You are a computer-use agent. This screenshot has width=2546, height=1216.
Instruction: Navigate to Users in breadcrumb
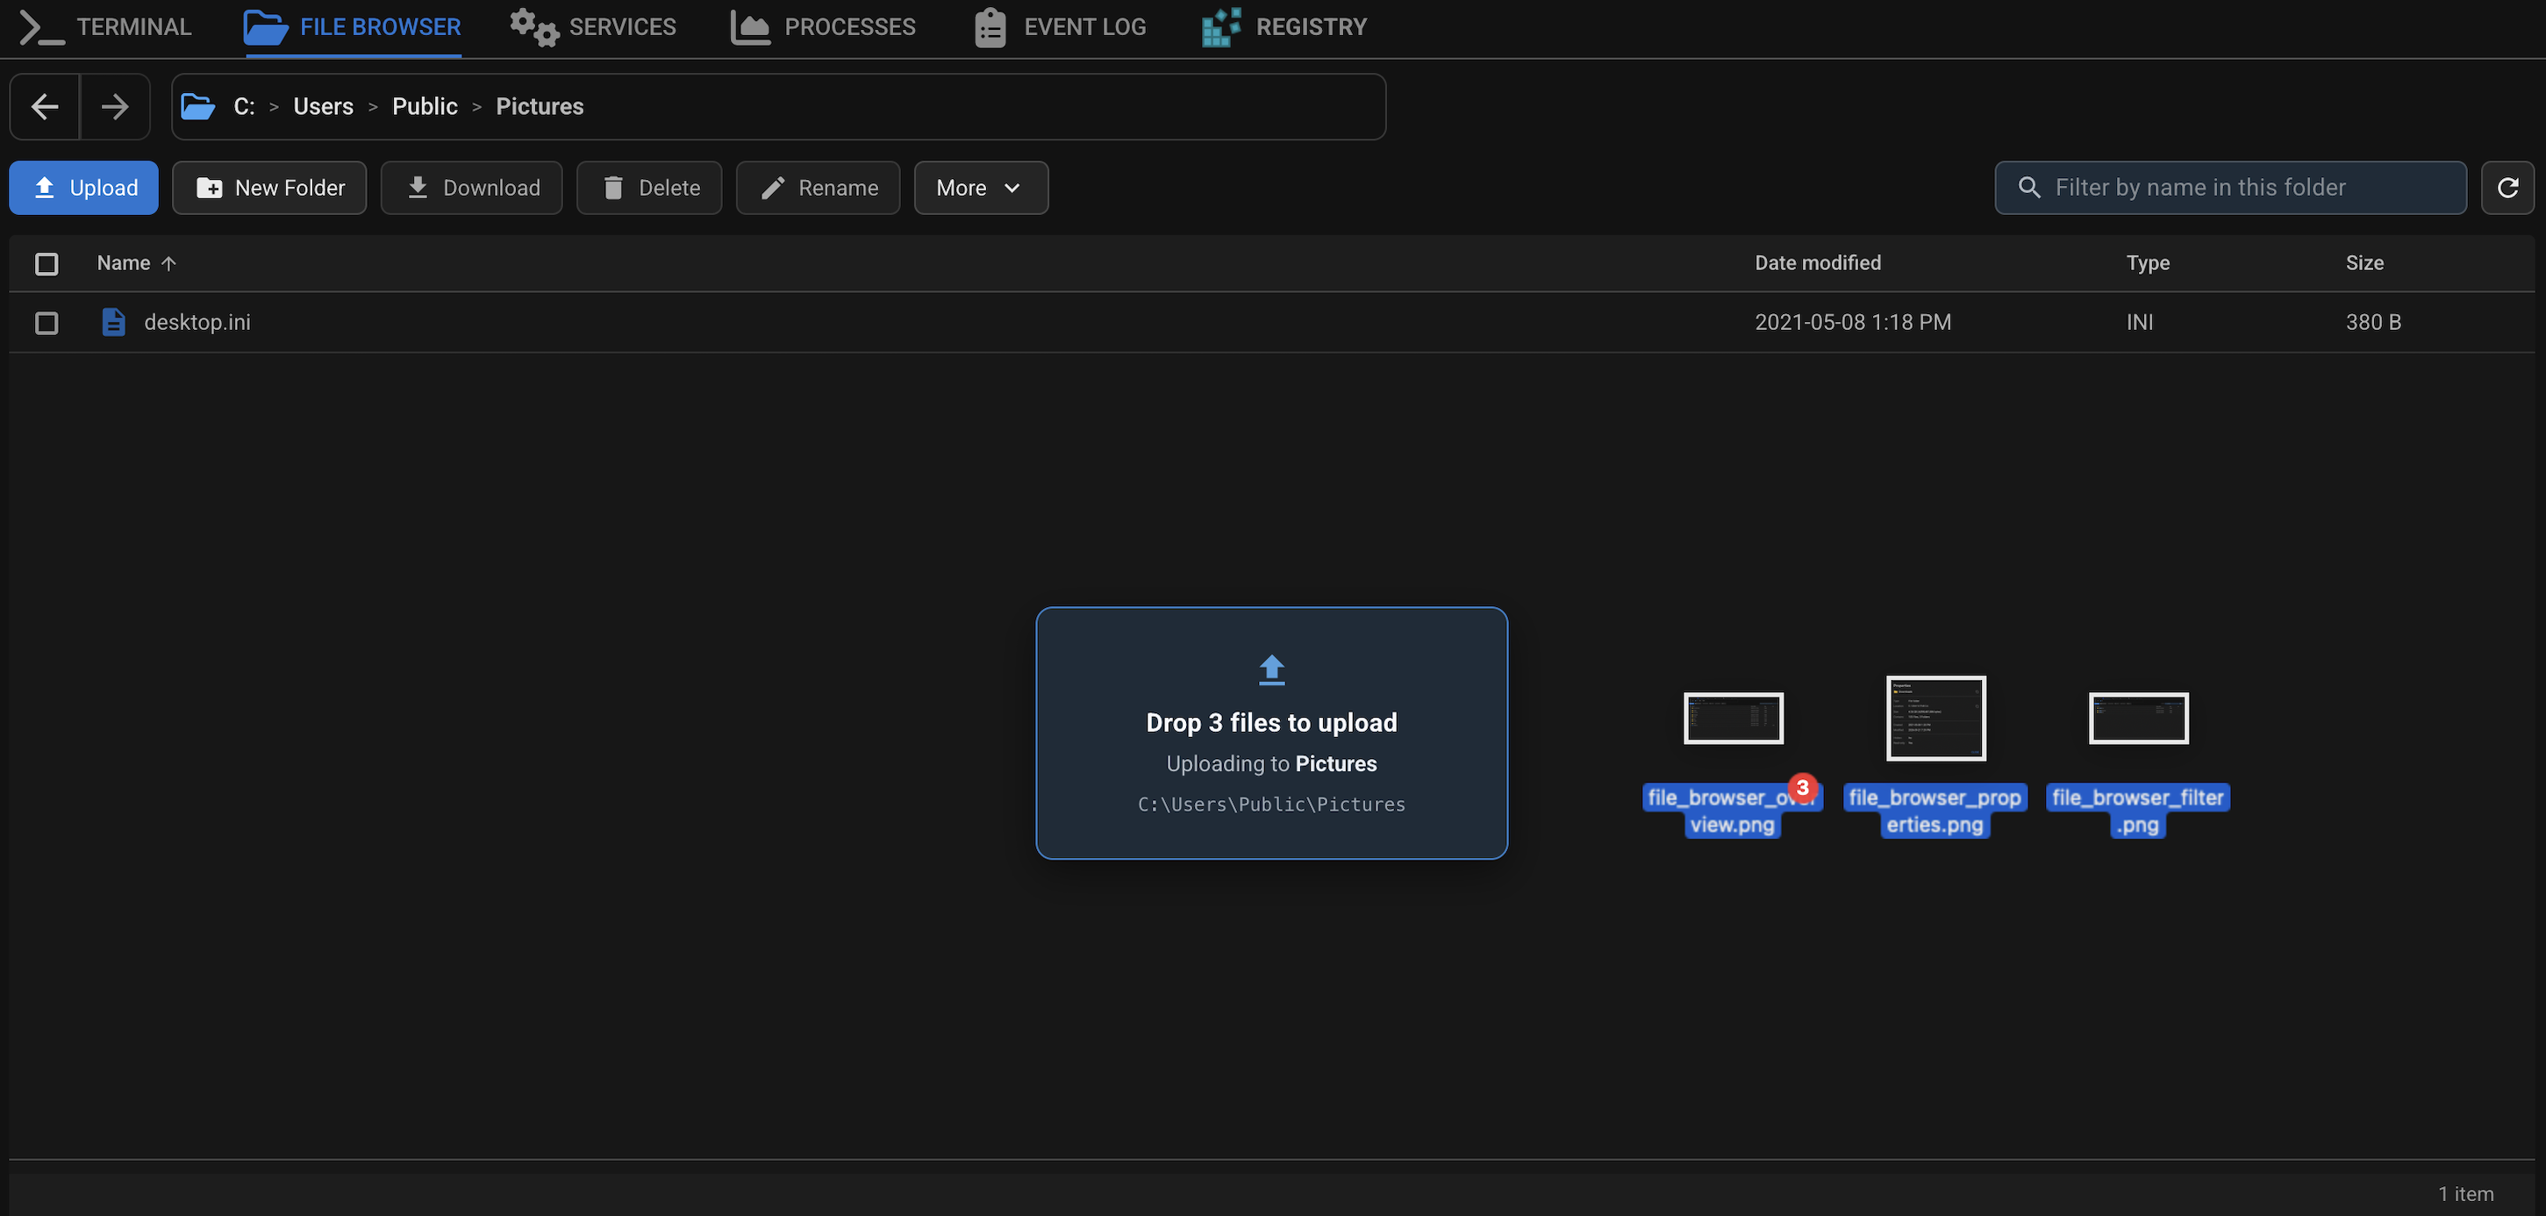tap(323, 107)
